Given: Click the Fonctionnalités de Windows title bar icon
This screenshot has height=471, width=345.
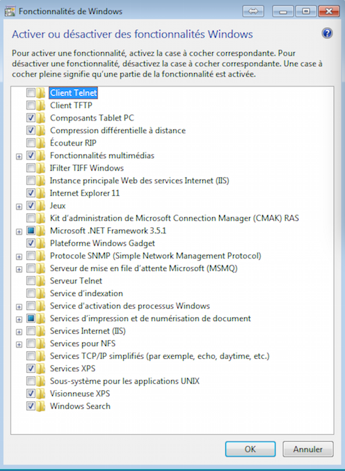Looking at the screenshot, I should click(10, 11).
